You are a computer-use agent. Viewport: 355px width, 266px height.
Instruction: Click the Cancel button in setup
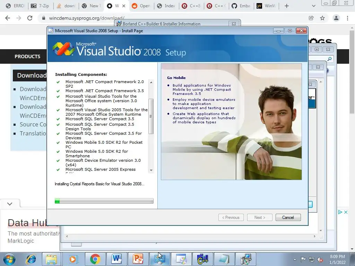click(x=288, y=218)
